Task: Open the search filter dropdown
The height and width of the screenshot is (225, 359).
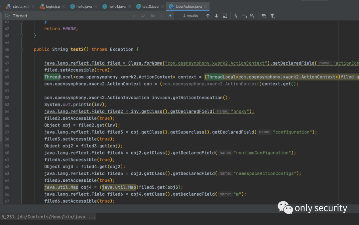Action: point(272,16)
